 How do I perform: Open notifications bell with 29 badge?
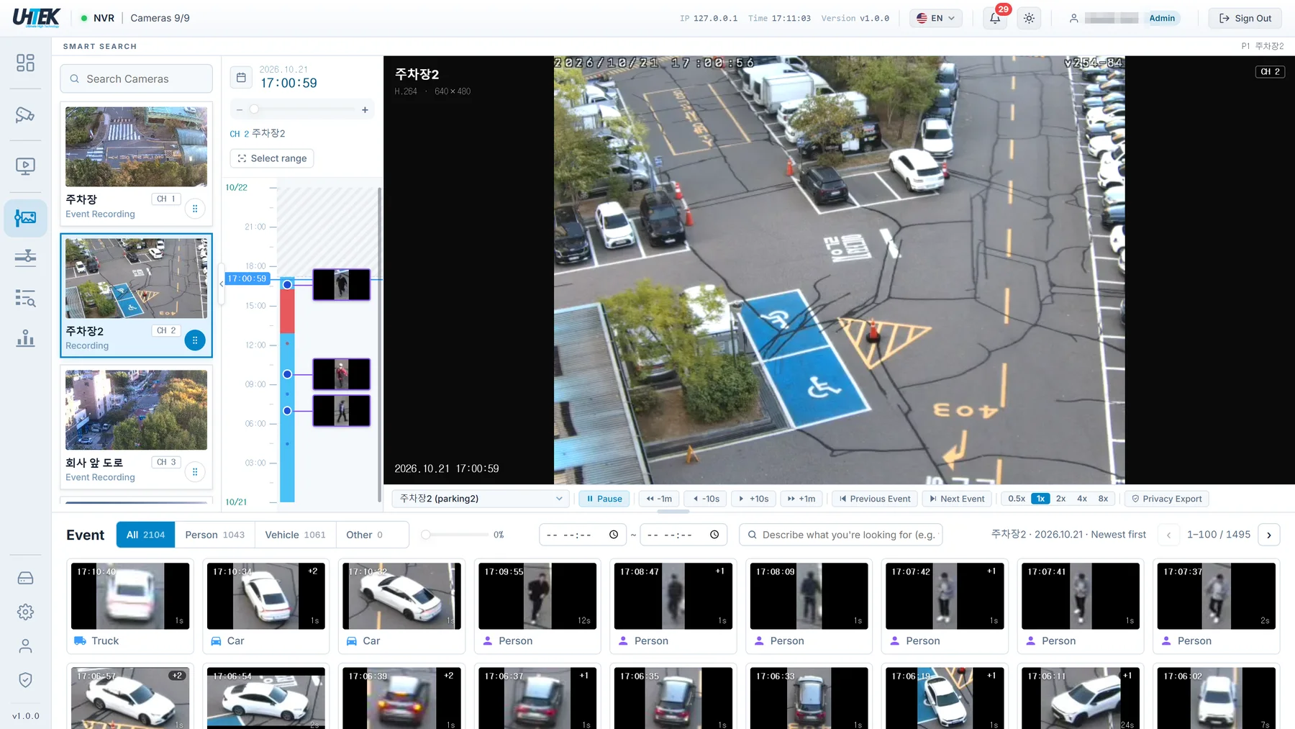pyautogui.click(x=995, y=18)
